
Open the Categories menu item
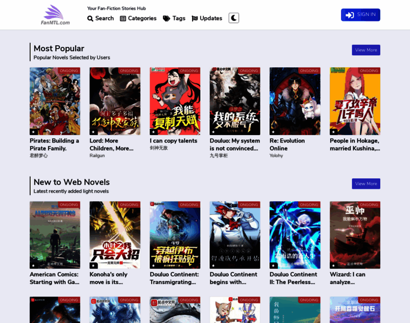point(142,18)
